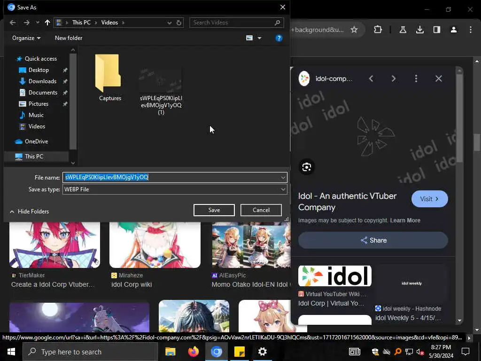Create a New folder
Viewport: 481px width, 361px height.
pyautogui.click(x=69, y=38)
